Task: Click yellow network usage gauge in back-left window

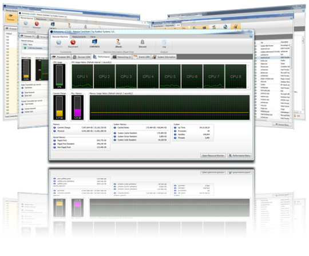Action: click(26, 70)
